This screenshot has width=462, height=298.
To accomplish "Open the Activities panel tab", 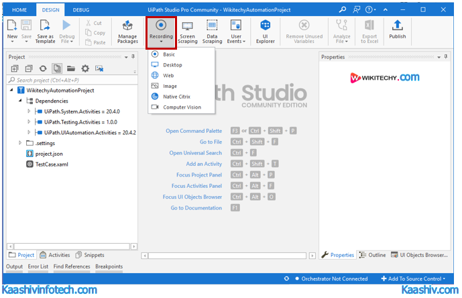I will (x=55, y=255).
